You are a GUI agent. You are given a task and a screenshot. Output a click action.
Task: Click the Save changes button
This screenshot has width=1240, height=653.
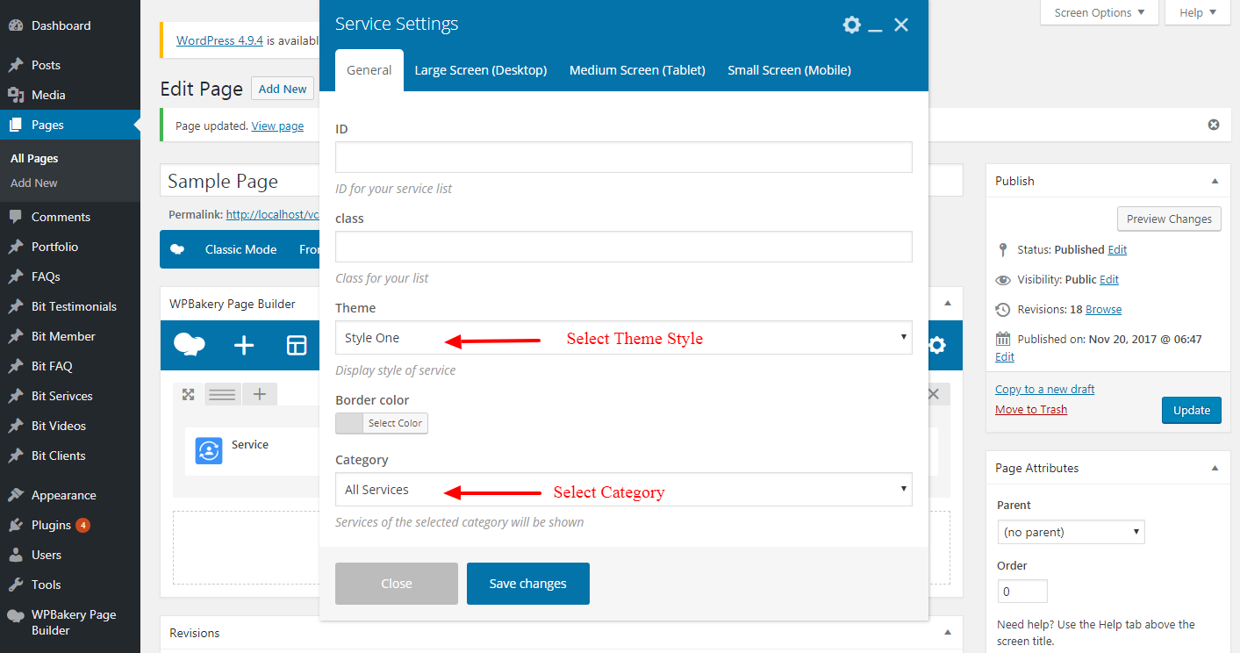[x=527, y=584]
